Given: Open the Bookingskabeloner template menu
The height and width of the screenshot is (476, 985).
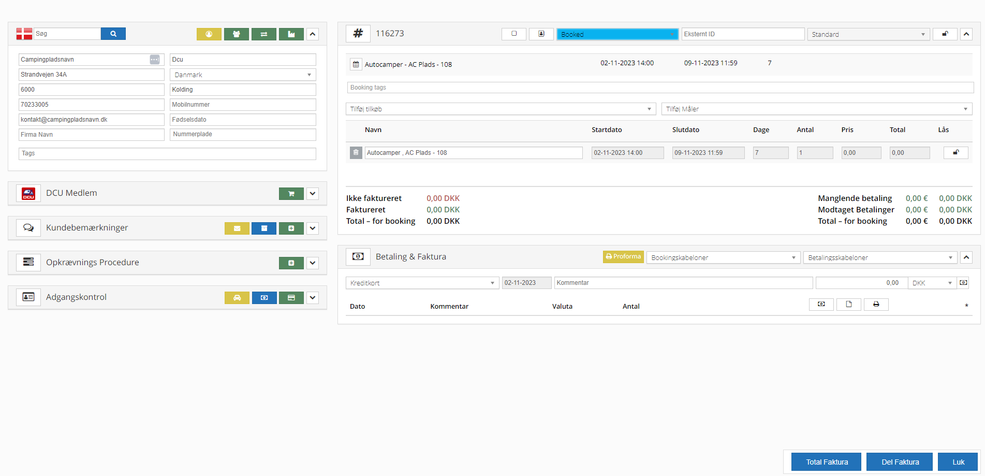Looking at the screenshot, I should tap(723, 257).
